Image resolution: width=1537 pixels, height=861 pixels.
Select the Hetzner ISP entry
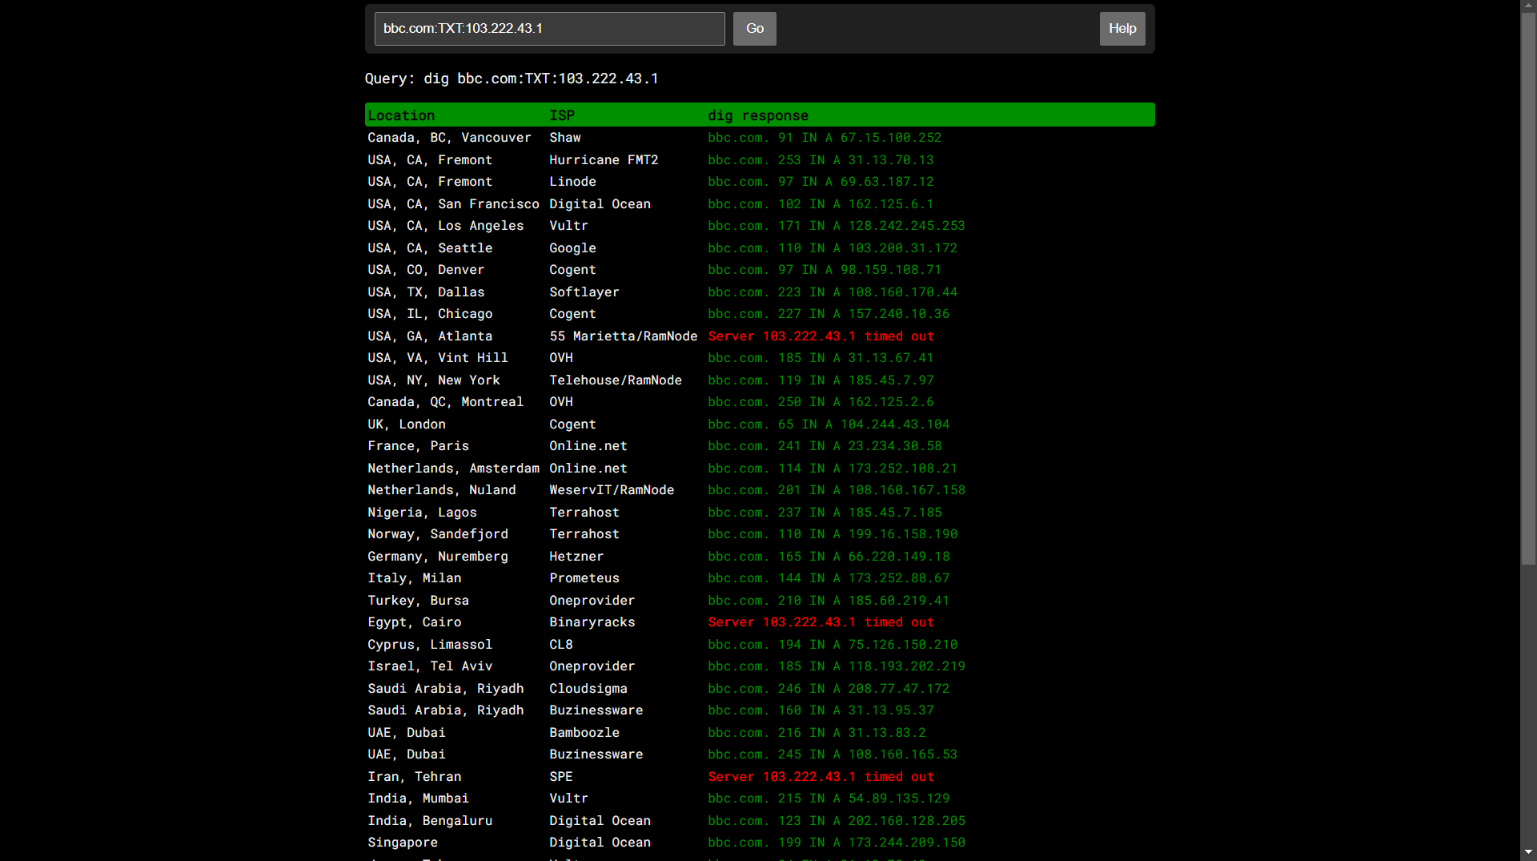pos(576,557)
